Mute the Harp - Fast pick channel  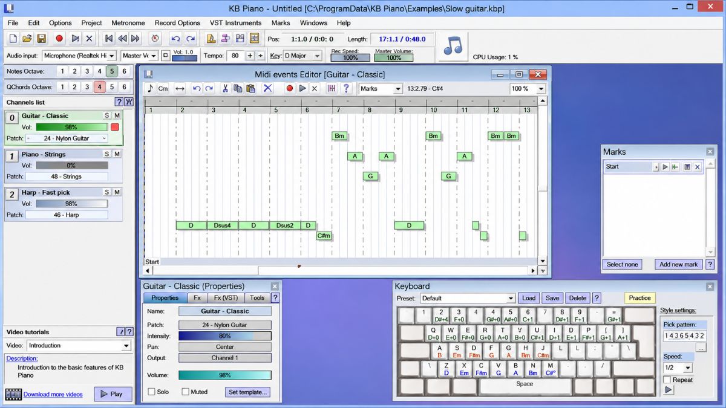(117, 192)
